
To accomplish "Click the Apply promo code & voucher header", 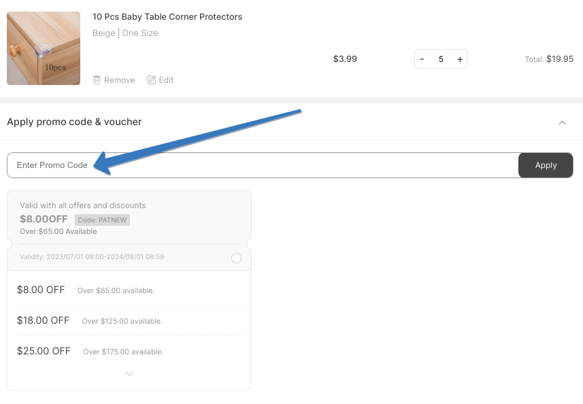I will pyautogui.click(x=75, y=122).
